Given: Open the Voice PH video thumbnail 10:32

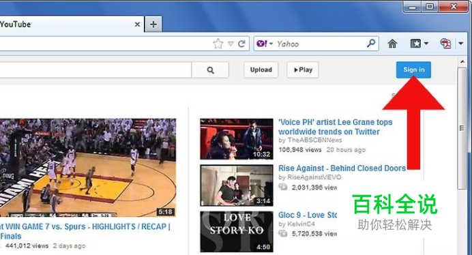Looking at the screenshot, I should 237,139.
